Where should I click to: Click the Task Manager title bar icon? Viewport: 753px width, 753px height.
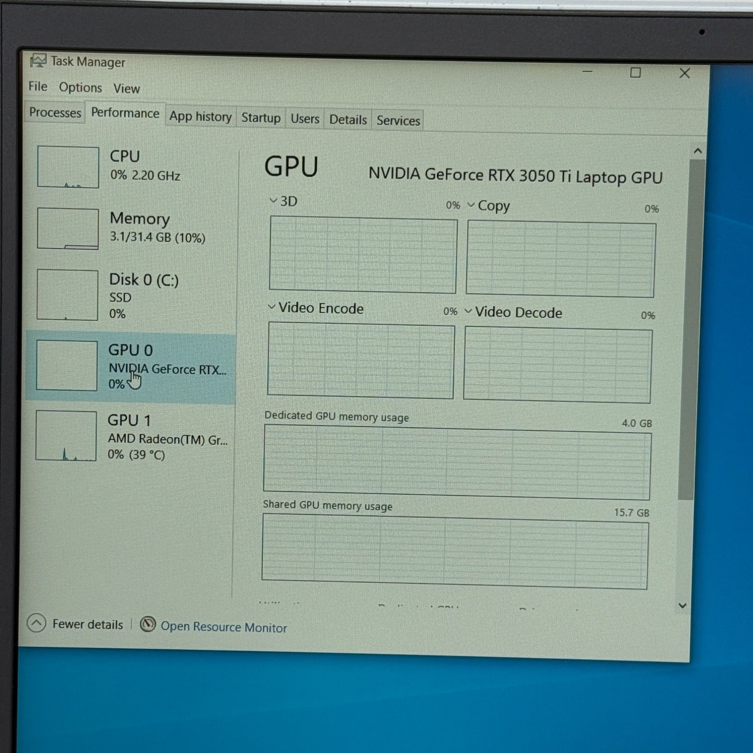click(x=38, y=61)
